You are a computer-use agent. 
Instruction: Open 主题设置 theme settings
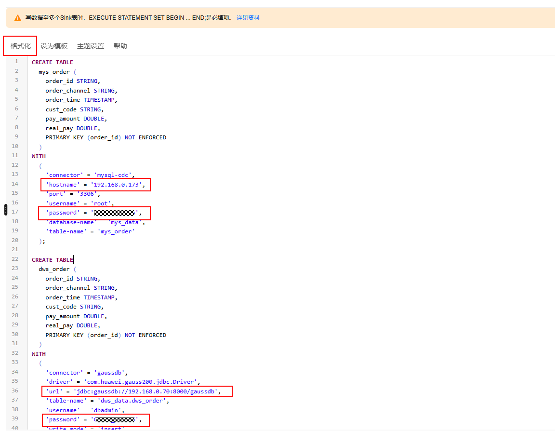click(x=91, y=46)
